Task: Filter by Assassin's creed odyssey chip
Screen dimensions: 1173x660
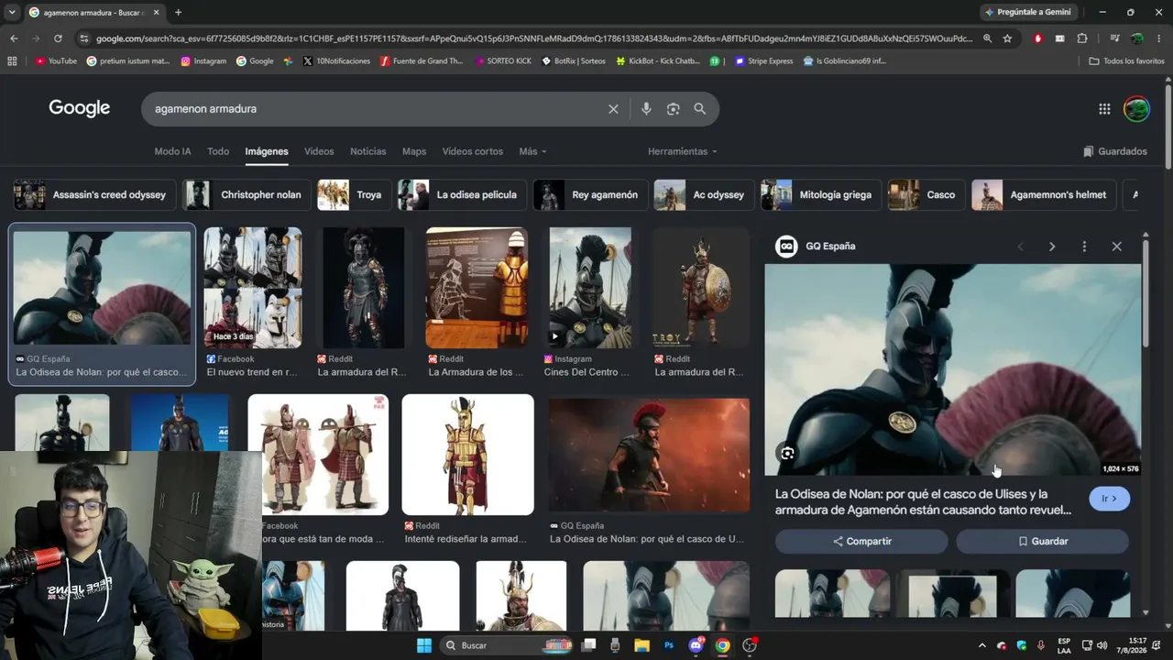Action: click(x=93, y=195)
